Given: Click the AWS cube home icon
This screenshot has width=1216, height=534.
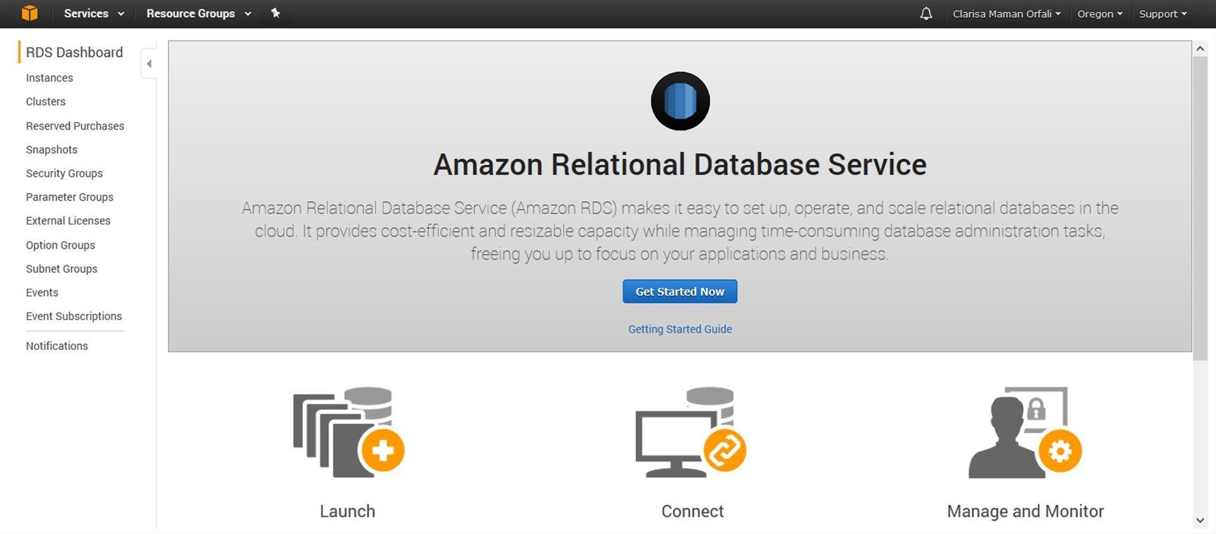Looking at the screenshot, I should [x=29, y=13].
